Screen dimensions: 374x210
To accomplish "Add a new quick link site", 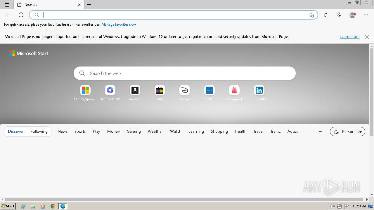I will (284, 93).
